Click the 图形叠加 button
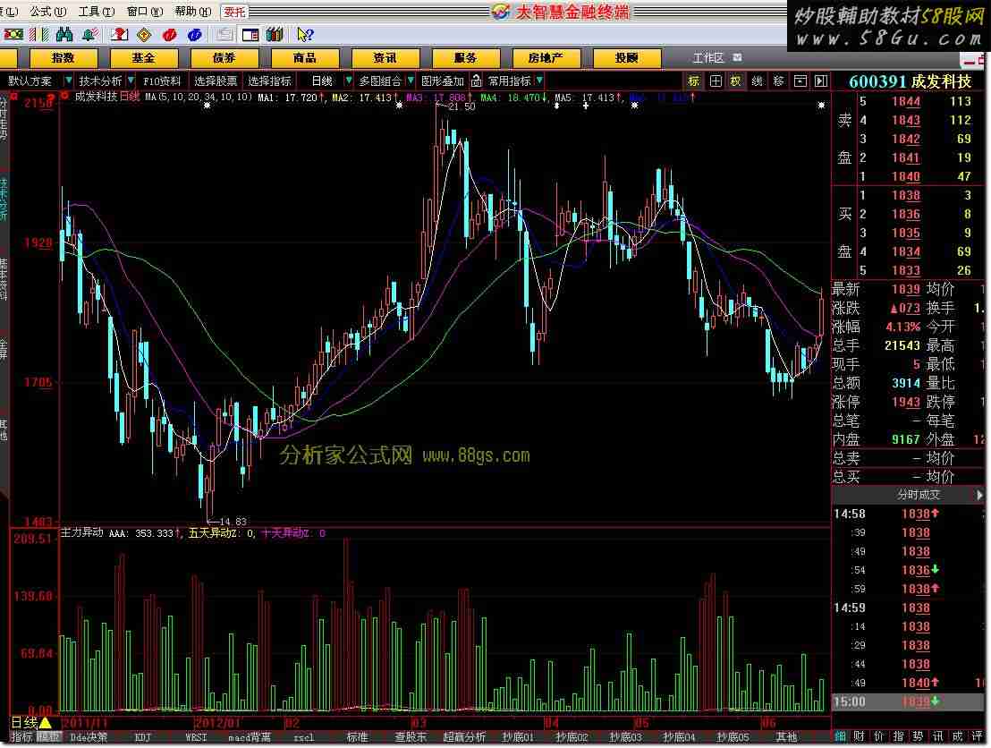This screenshot has width=991, height=748. [443, 81]
